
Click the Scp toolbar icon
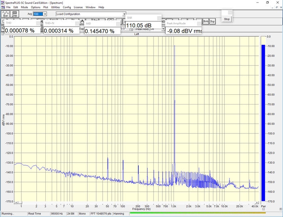point(212,21)
